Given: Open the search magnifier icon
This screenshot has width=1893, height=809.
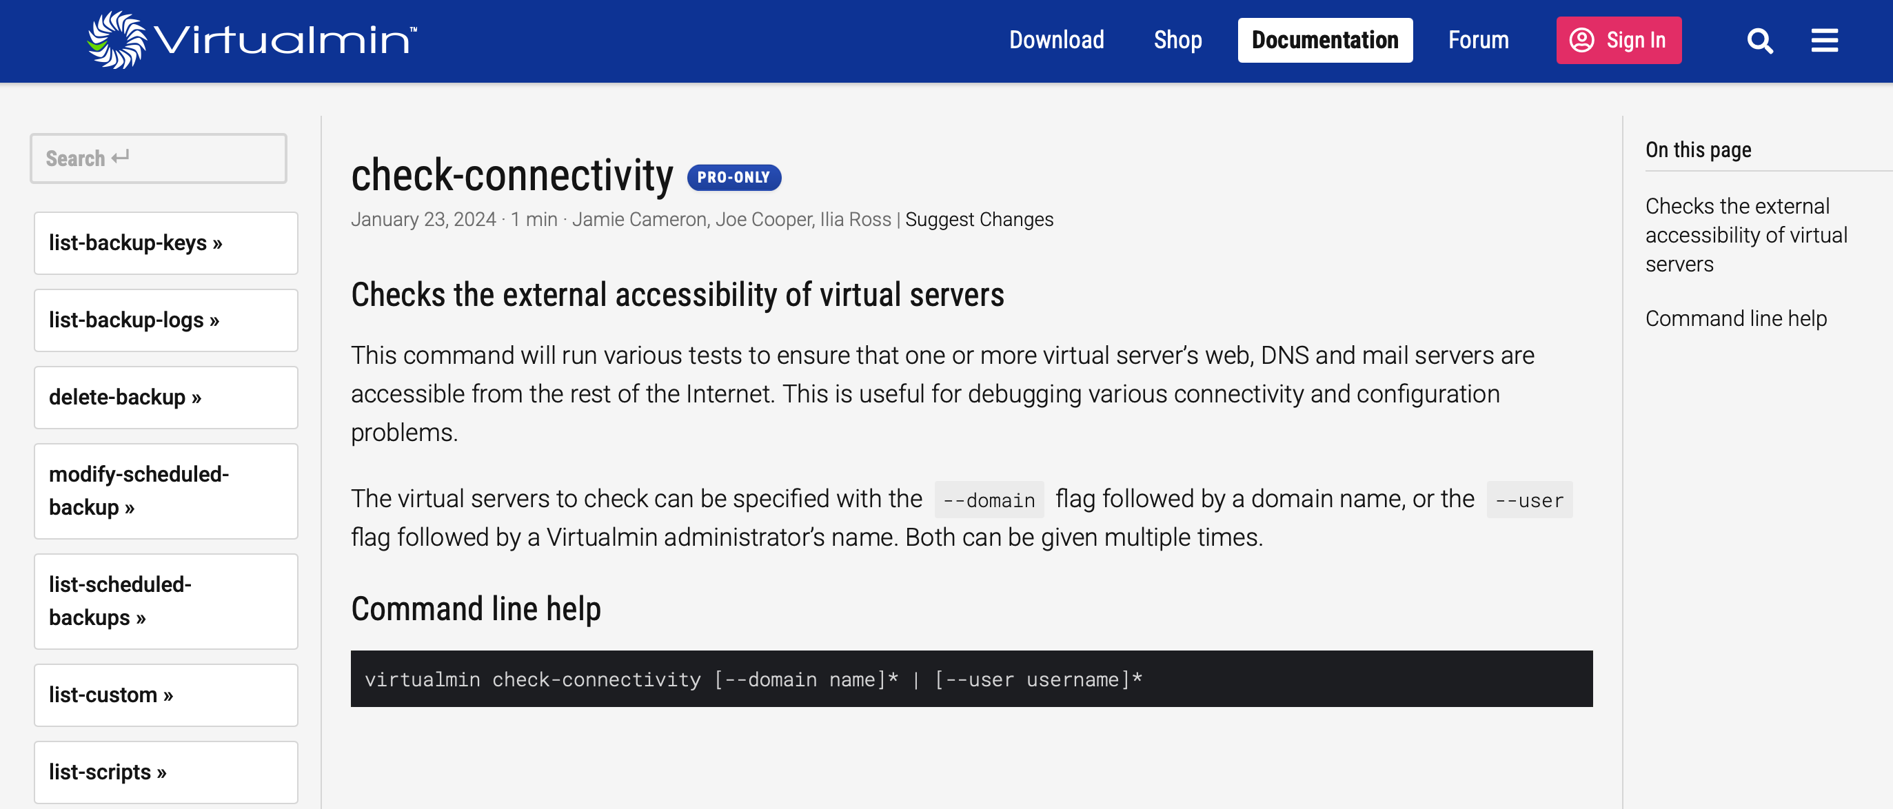Looking at the screenshot, I should click(1759, 41).
